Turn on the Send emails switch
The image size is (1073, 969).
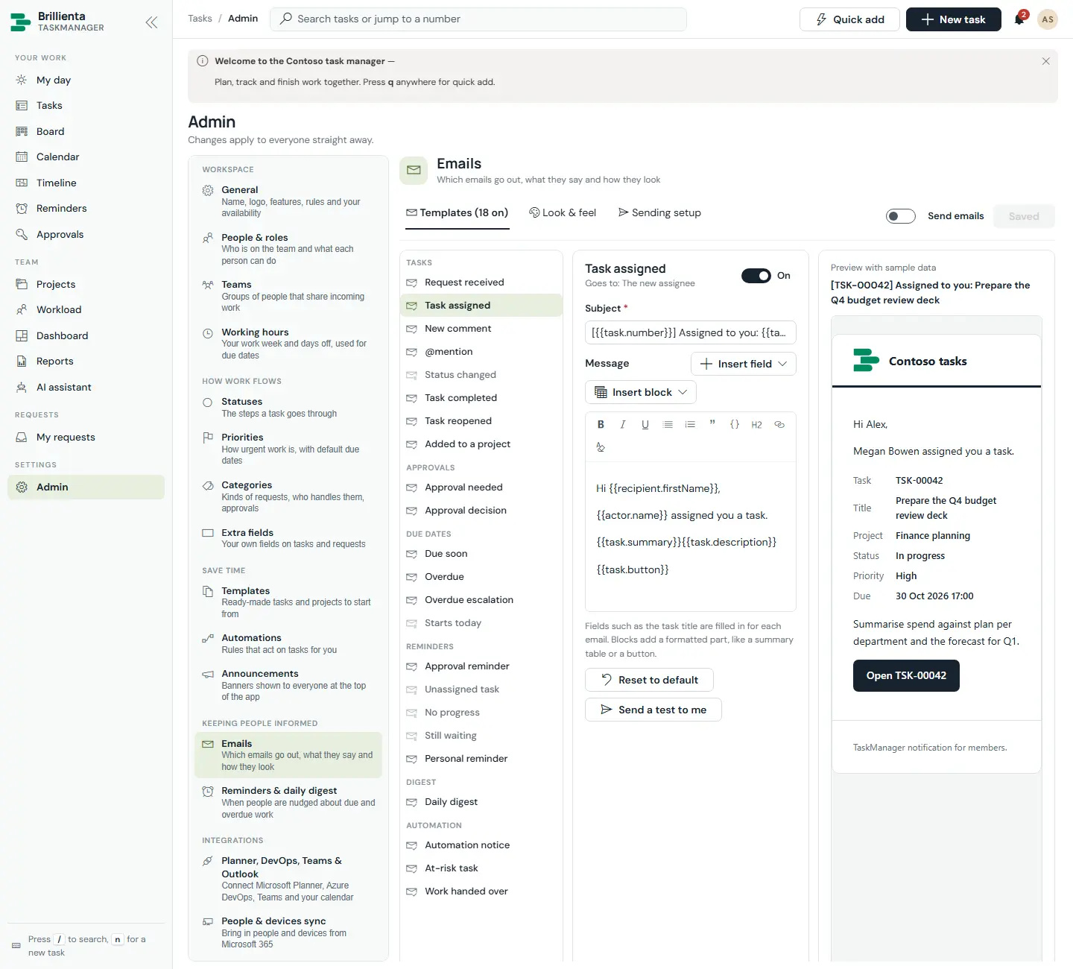point(901,216)
